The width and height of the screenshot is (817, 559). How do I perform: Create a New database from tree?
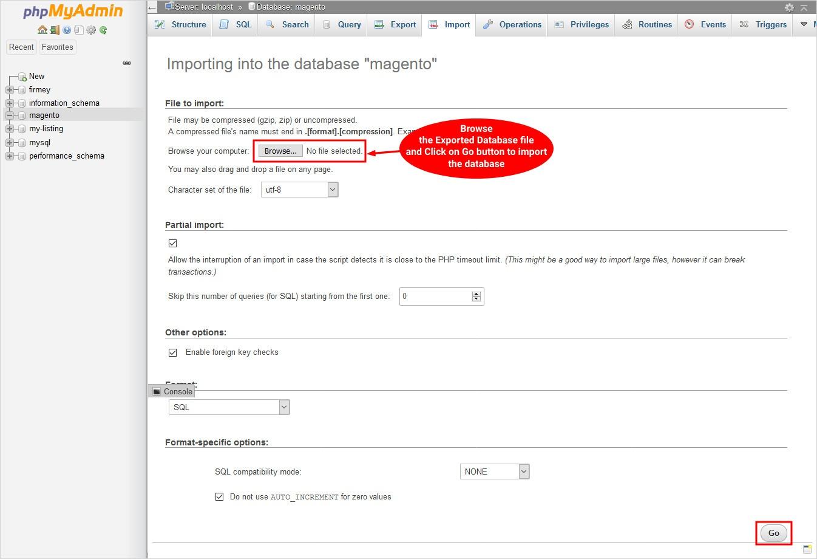pos(36,77)
